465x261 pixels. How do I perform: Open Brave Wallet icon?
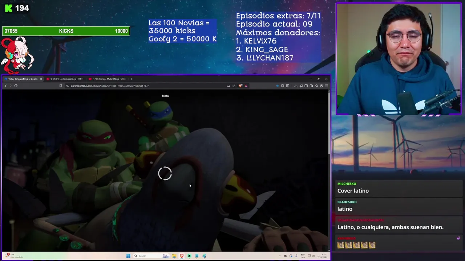[311, 86]
